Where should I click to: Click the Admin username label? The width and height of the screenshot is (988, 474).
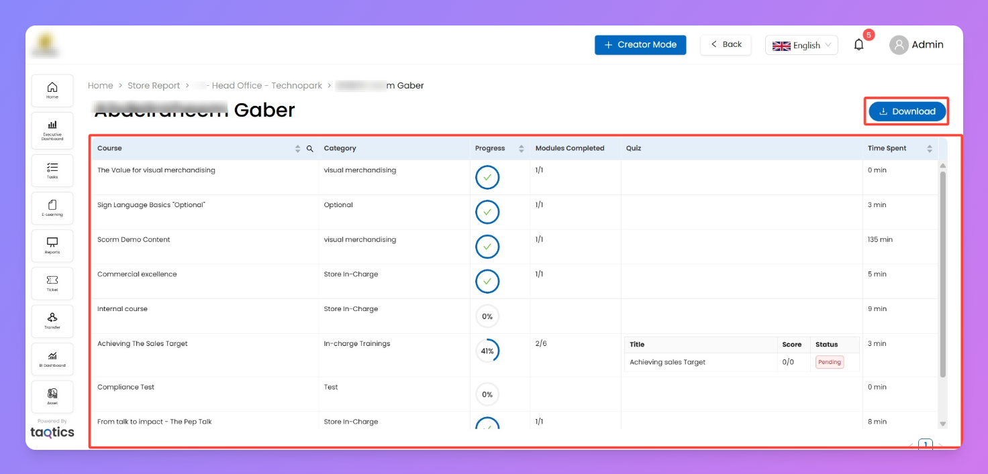point(928,45)
